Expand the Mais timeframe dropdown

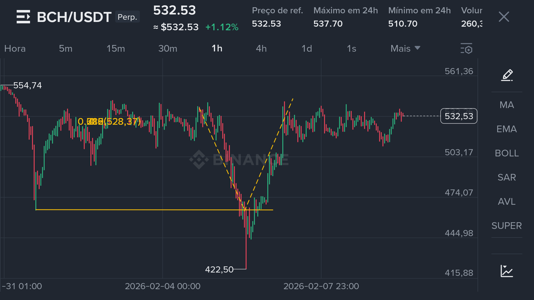405,49
